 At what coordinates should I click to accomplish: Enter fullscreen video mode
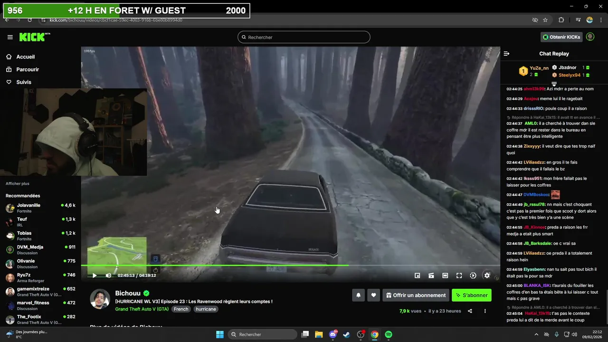(459, 275)
